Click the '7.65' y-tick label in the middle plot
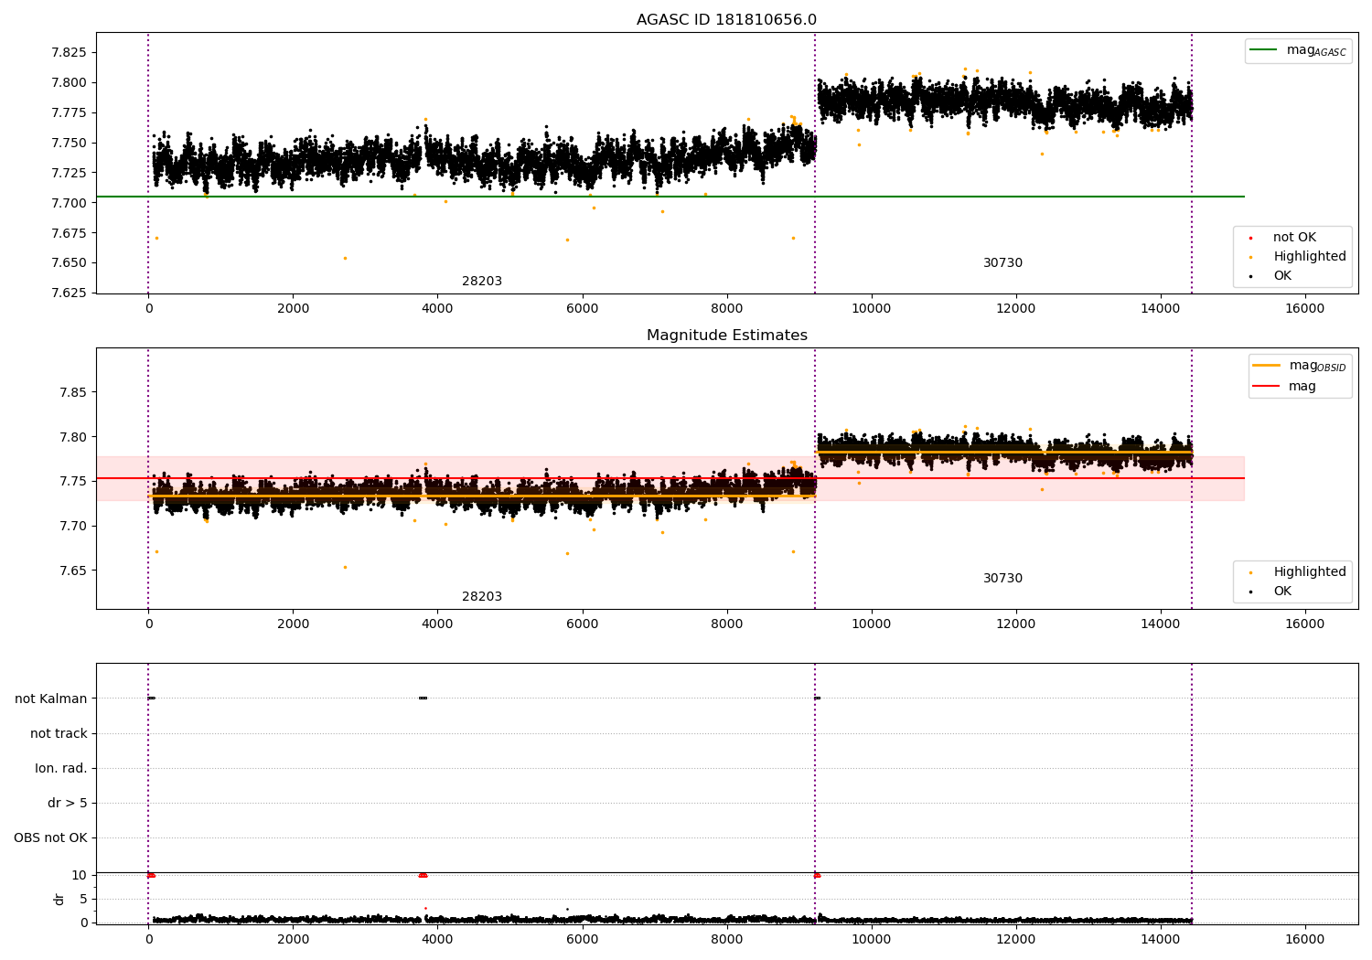1372x960 pixels. pos(72,571)
